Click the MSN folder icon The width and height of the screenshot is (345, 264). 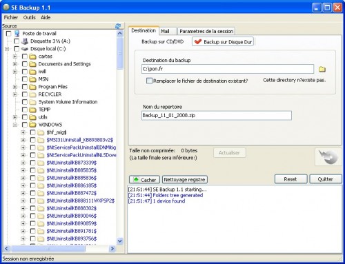(x=32, y=79)
